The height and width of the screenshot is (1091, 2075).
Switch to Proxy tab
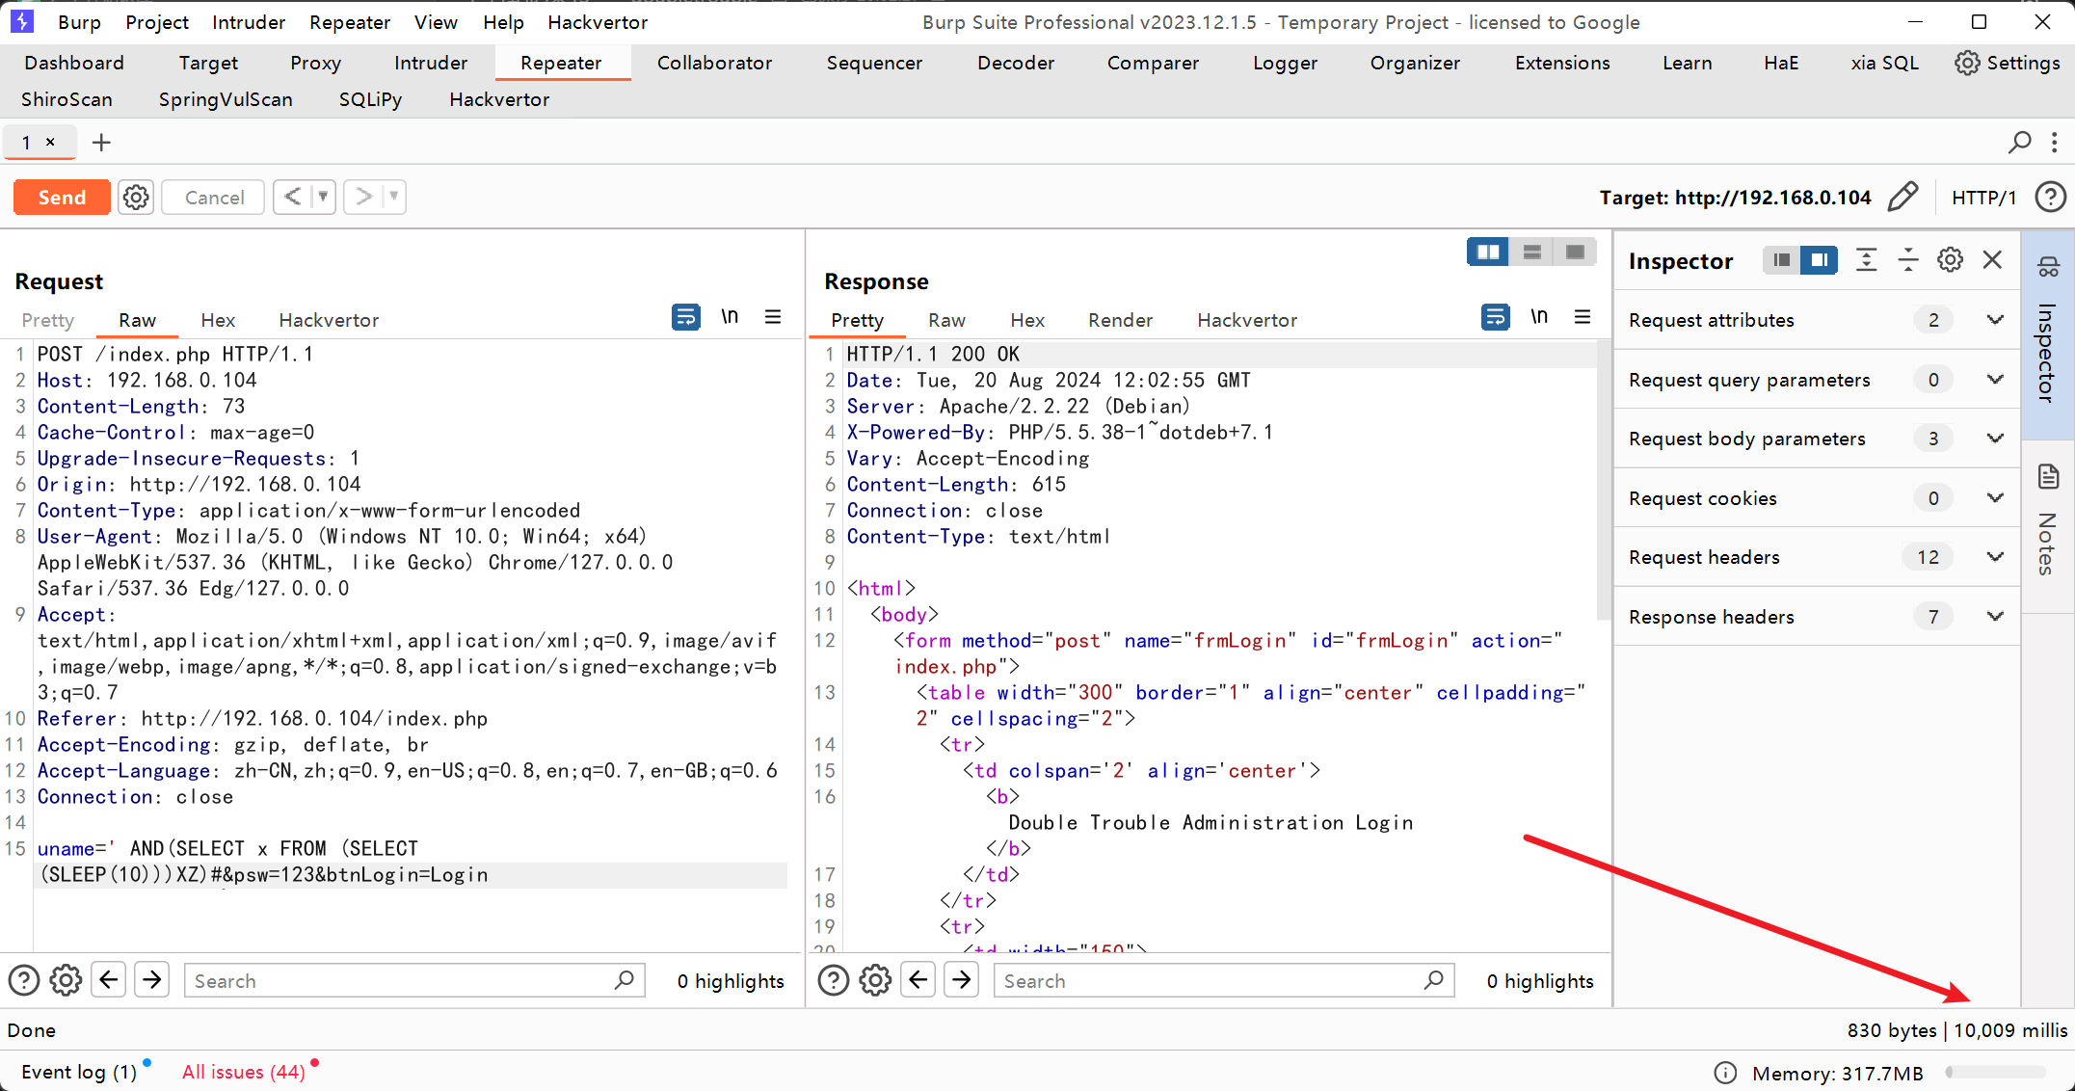click(x=315, y=63)
